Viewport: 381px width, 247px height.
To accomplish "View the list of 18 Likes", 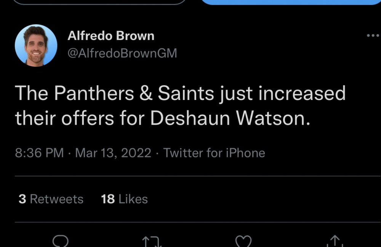I will 124,199.
